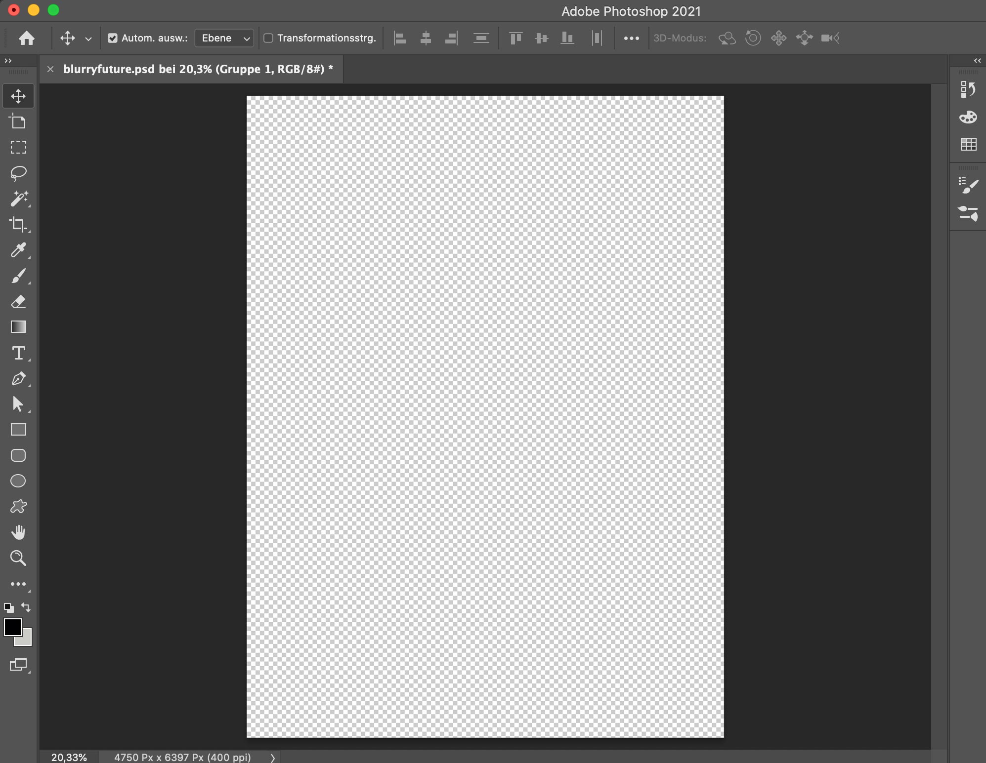Click the Home button in options bar

(27, 38)
